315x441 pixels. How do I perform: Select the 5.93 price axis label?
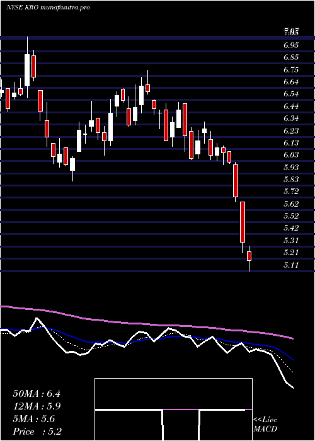(291, 168)
